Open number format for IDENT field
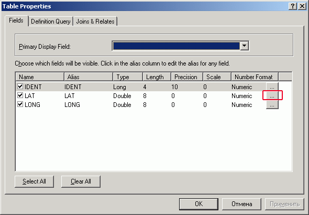Viewport: 309px width, 215px height. (x=272, y=87)
